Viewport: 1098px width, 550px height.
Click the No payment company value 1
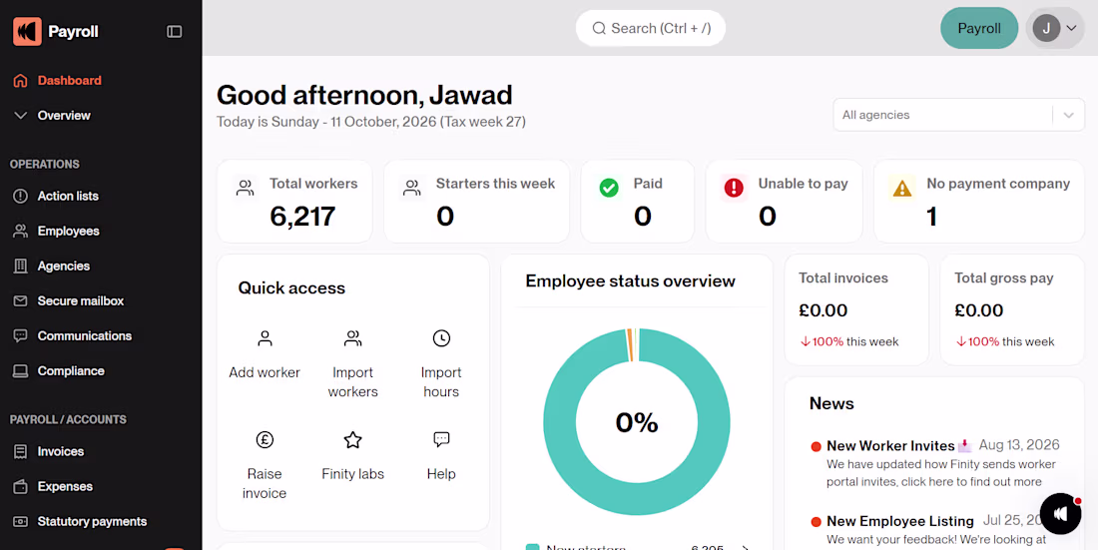pos(932,217)
